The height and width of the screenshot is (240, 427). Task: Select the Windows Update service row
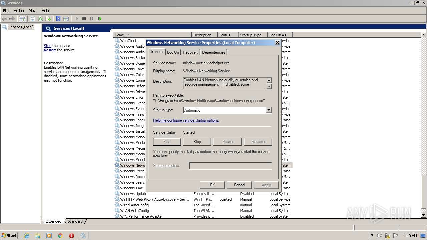click(203, 194)
